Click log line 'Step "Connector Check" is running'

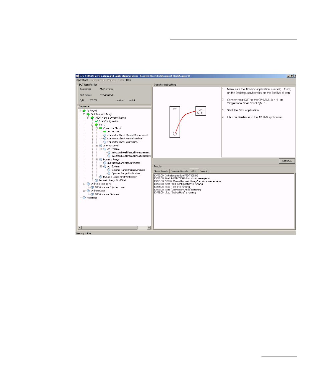pos(178,190)
